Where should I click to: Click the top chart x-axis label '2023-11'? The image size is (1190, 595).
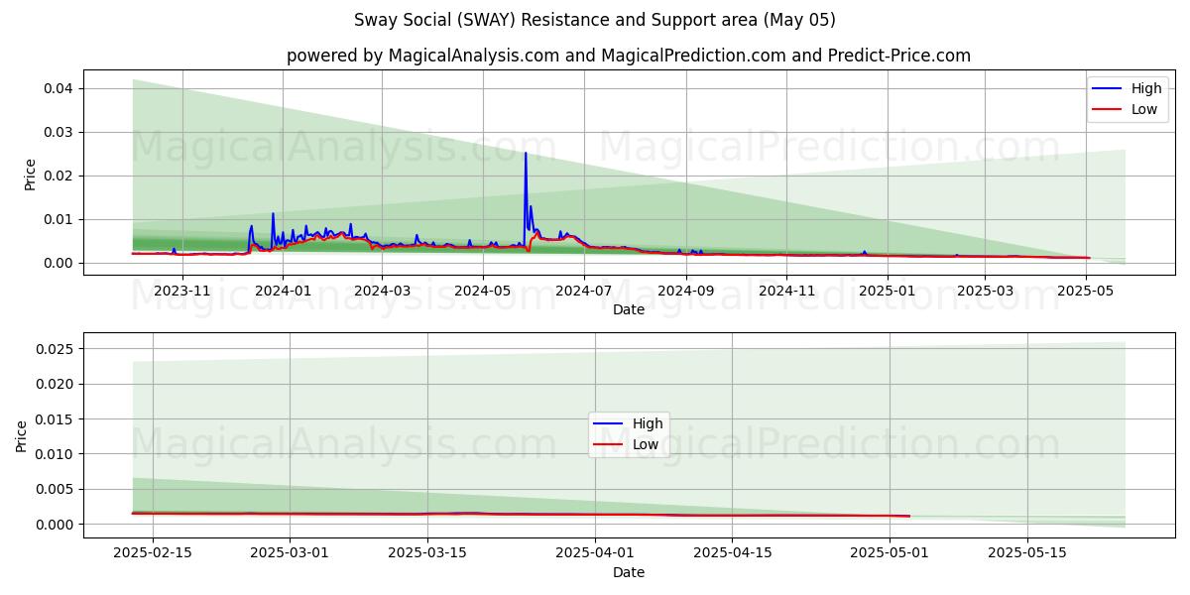[184, 291]
